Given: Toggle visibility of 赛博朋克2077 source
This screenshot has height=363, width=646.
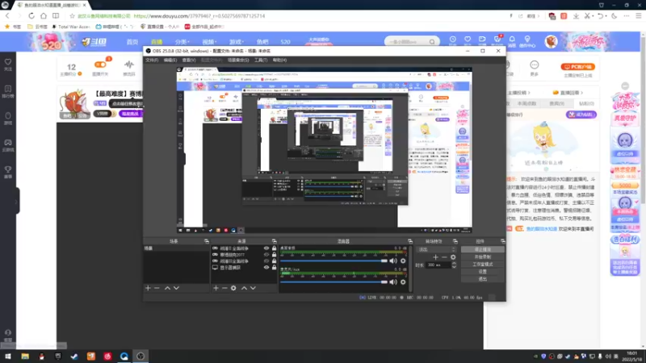Looking at the screenshot, I should pos(266,255).
